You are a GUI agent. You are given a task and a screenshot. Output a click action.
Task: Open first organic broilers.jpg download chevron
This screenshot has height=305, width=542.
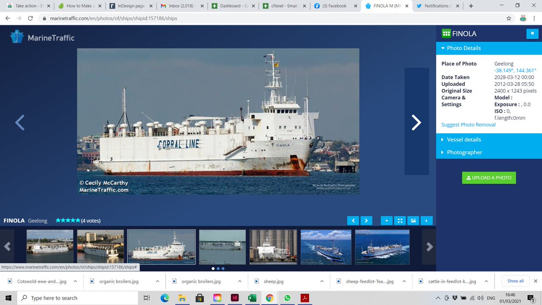pos(157,281)
